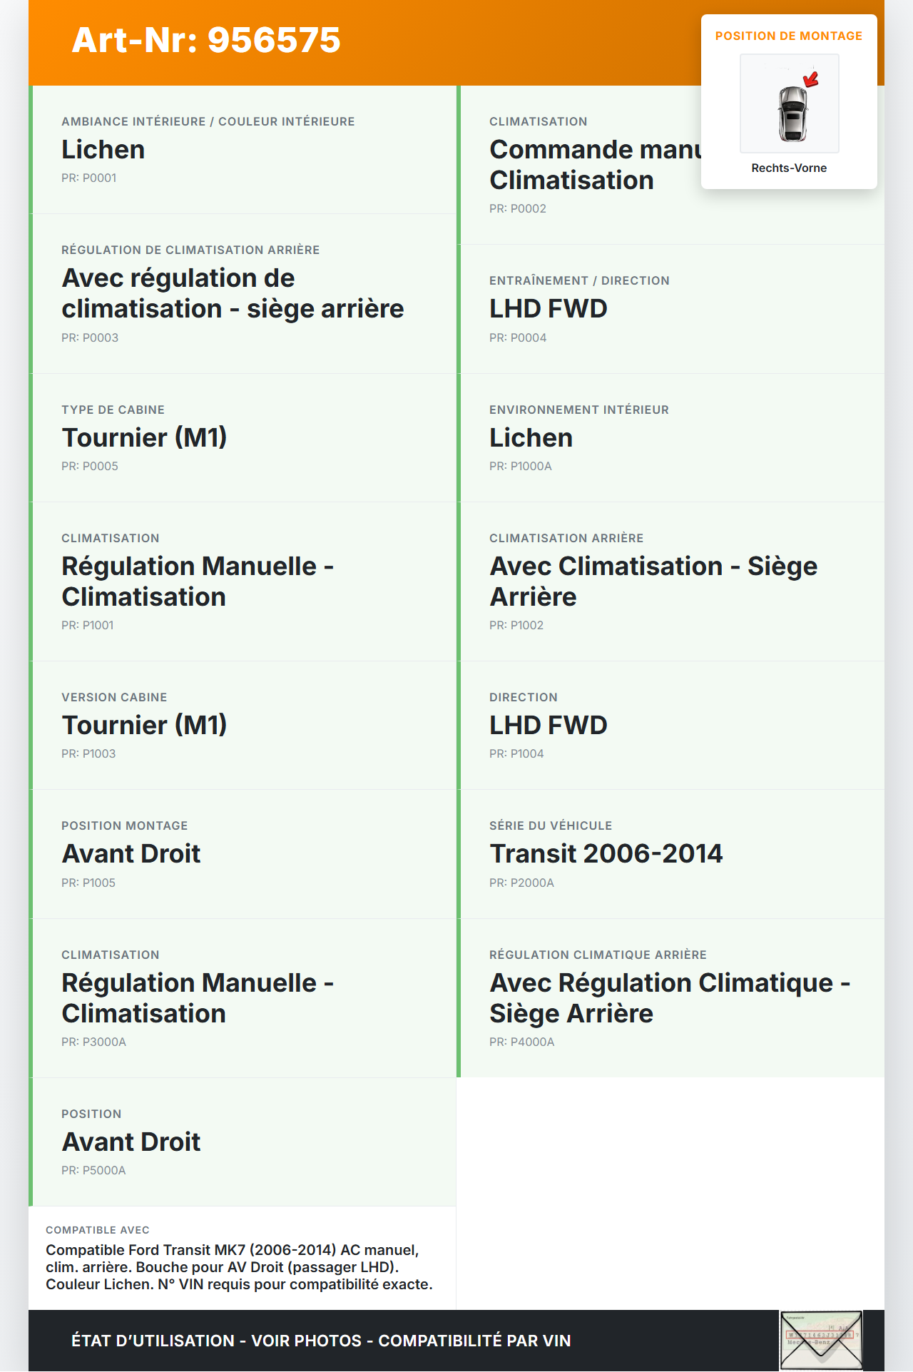This screenshot has height=1372, width=913.
Task: Click the top-view car image
Action: (x=792, y=113)
